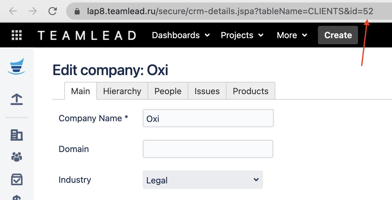Open the app switcher grid icon

[x=17, y=35]
